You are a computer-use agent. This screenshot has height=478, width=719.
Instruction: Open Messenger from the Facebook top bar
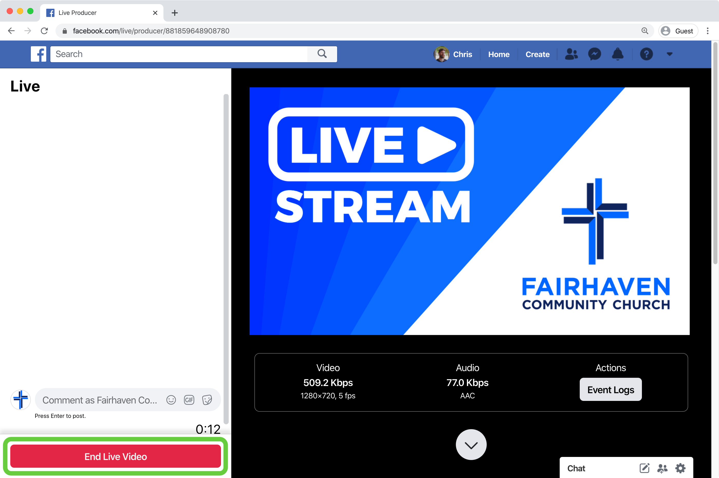click(x=594, y=54)
